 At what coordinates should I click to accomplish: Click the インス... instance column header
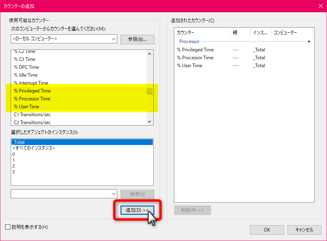[x=261, y=33]
